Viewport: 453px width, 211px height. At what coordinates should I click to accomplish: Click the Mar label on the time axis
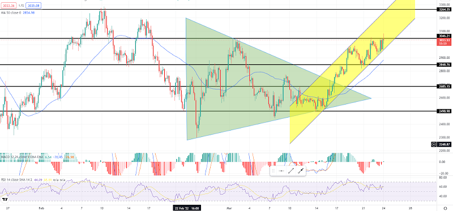[230, 208]
